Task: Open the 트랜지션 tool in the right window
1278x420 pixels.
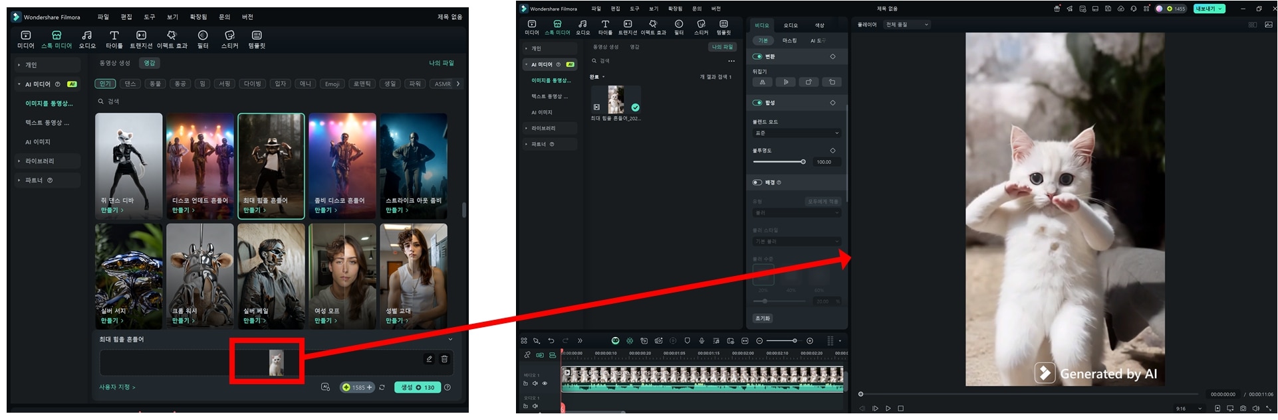Action: pos(627,27)
